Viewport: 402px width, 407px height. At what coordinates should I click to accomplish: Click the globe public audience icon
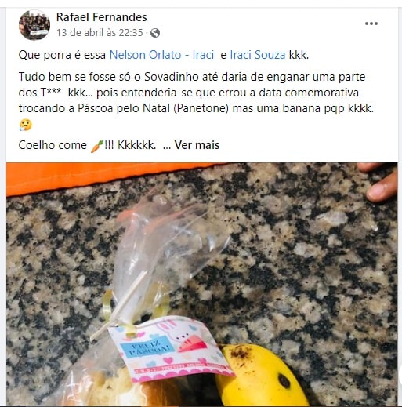[155, 33]
